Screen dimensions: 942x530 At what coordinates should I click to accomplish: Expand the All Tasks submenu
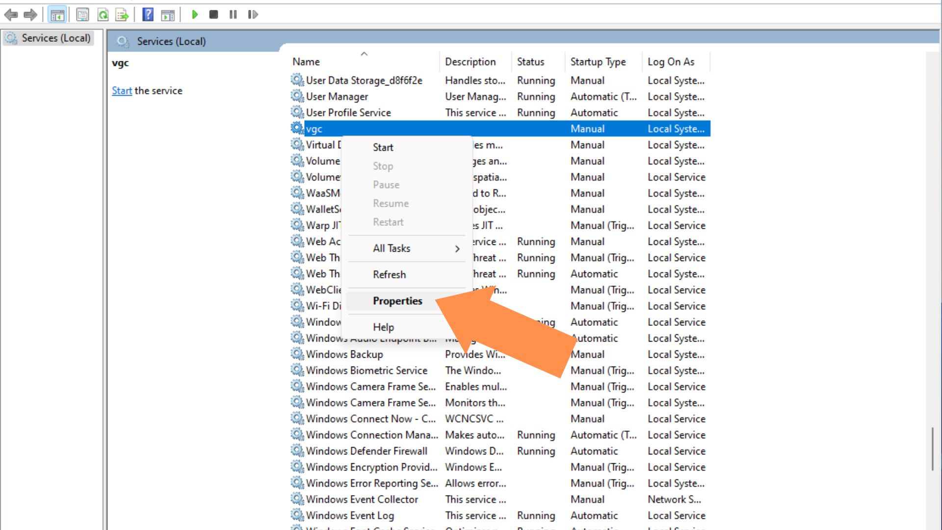coord(407,248)
